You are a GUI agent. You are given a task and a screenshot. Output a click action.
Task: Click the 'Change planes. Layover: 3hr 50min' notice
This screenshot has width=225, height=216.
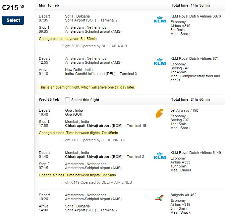coord(68,39)
